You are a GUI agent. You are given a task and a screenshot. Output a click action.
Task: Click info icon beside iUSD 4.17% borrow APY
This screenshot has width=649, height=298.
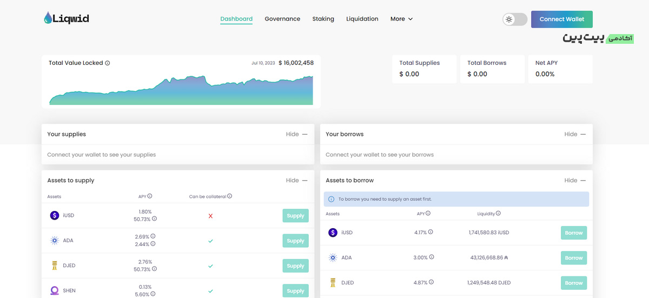click(x=431, y=232)
